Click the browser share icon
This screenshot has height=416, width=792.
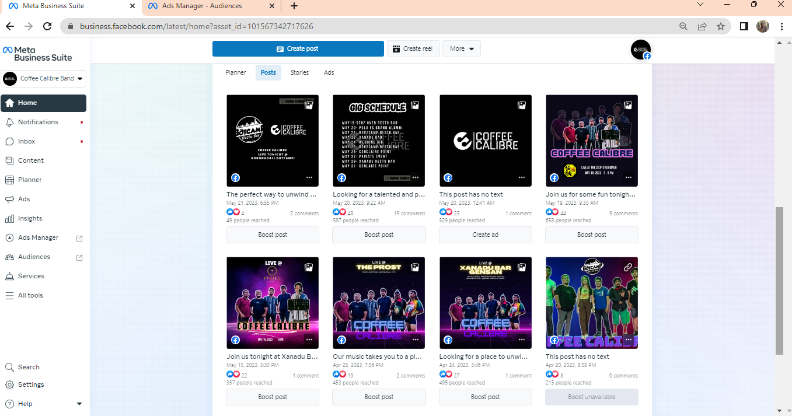pyautogui.click(x=702, y=26)
